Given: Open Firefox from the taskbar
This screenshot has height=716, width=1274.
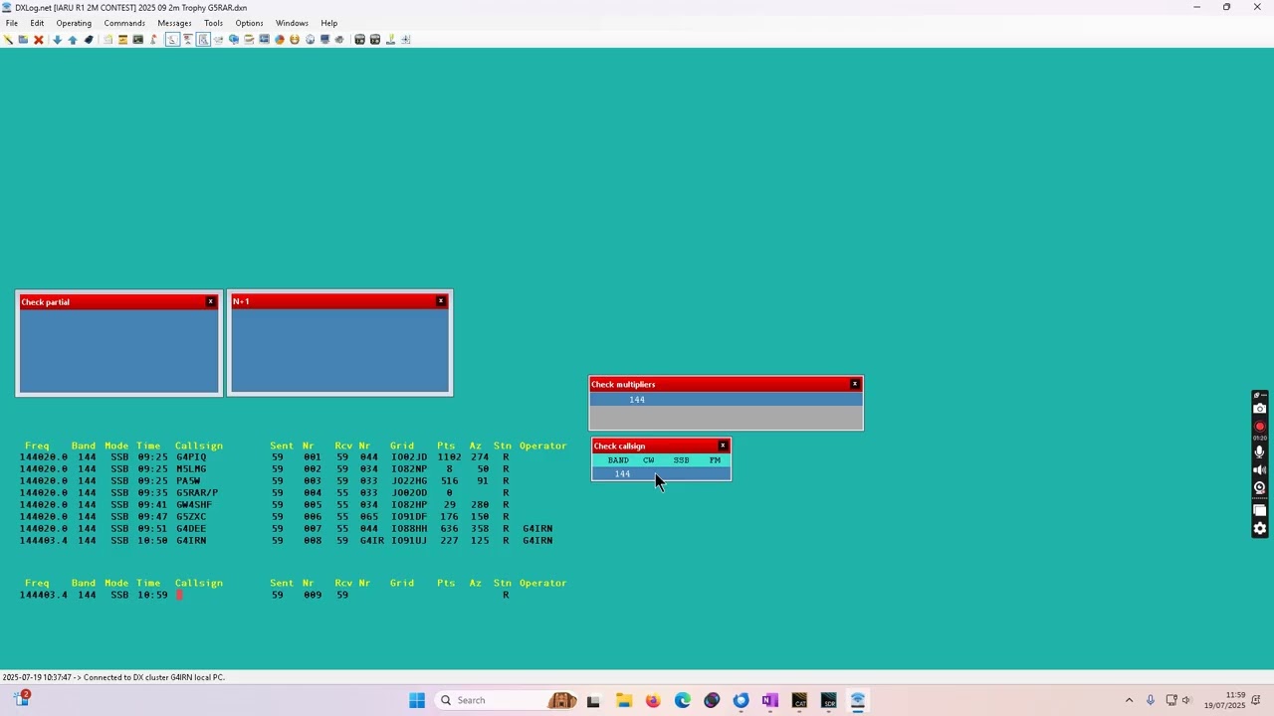Looking at the screenshot, I should pos(652,700).
